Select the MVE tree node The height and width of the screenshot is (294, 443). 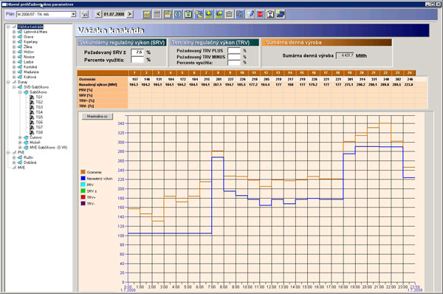pyautogui.click(x=21, y=168)
